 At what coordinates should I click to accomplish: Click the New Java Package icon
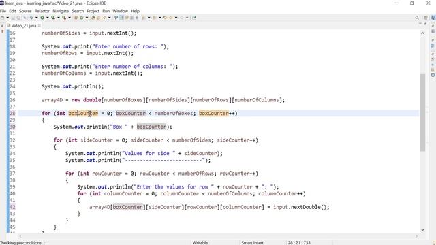pyautogui.click(x=76, y=18)
